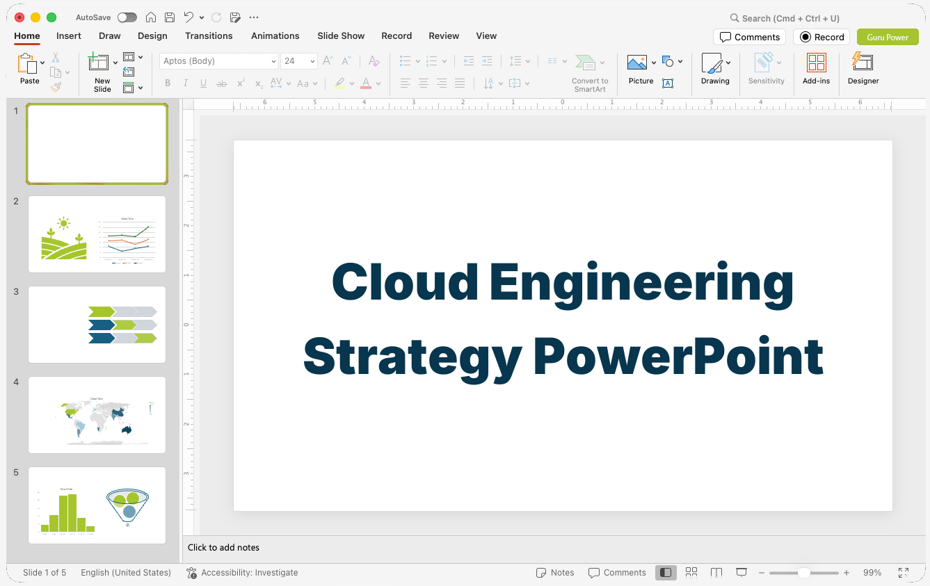Select slide 3 thumbnail with arrows
Viewport: 930px width, 586px height.
pyautogui.click(x=97, y=325)
